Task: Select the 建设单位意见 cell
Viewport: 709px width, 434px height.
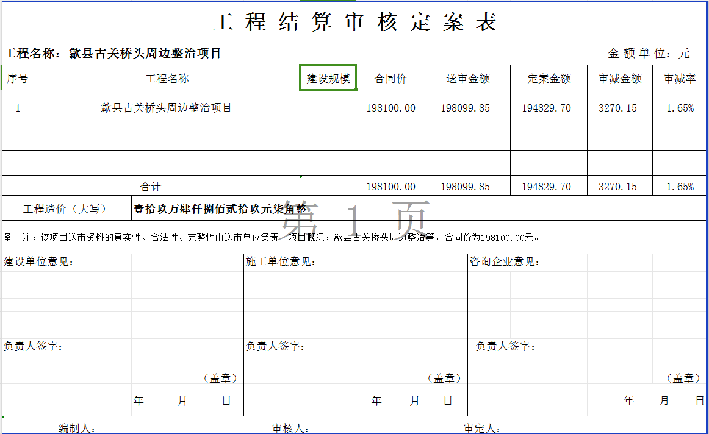Action: (39, 262)
